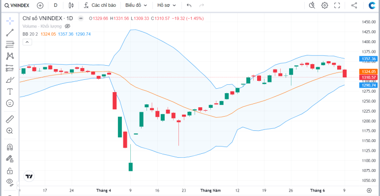380x196 pixels.
Task: Toggle stay in drawing mode
Action: (10, 159)
